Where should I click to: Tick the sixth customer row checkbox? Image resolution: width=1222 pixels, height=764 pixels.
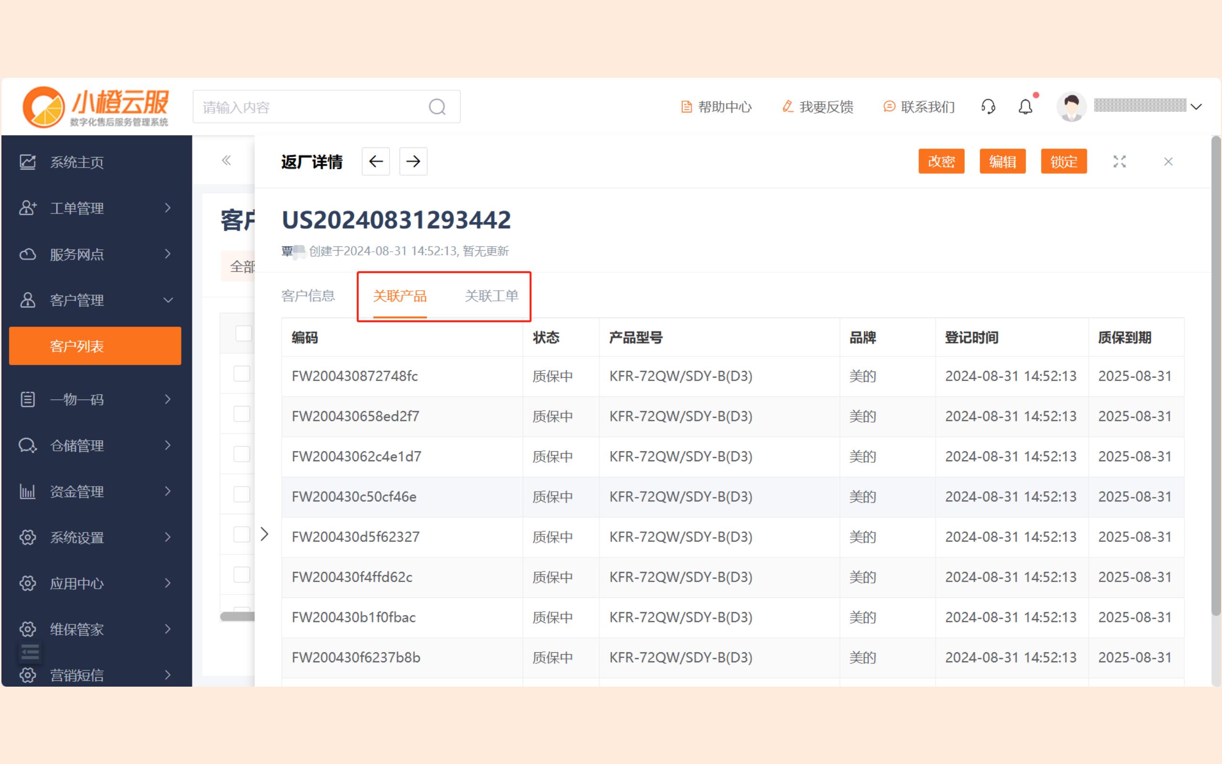[242, 574]
